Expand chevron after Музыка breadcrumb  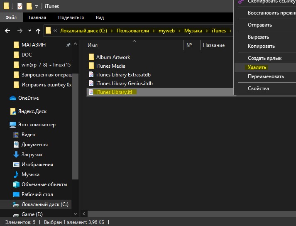207,31
